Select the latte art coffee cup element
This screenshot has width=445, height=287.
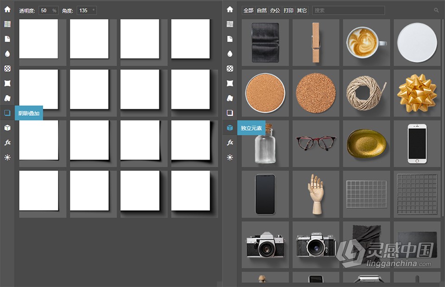click(x=366, y=43)
